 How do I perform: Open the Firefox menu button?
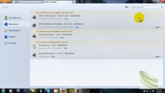click(5, 1)
